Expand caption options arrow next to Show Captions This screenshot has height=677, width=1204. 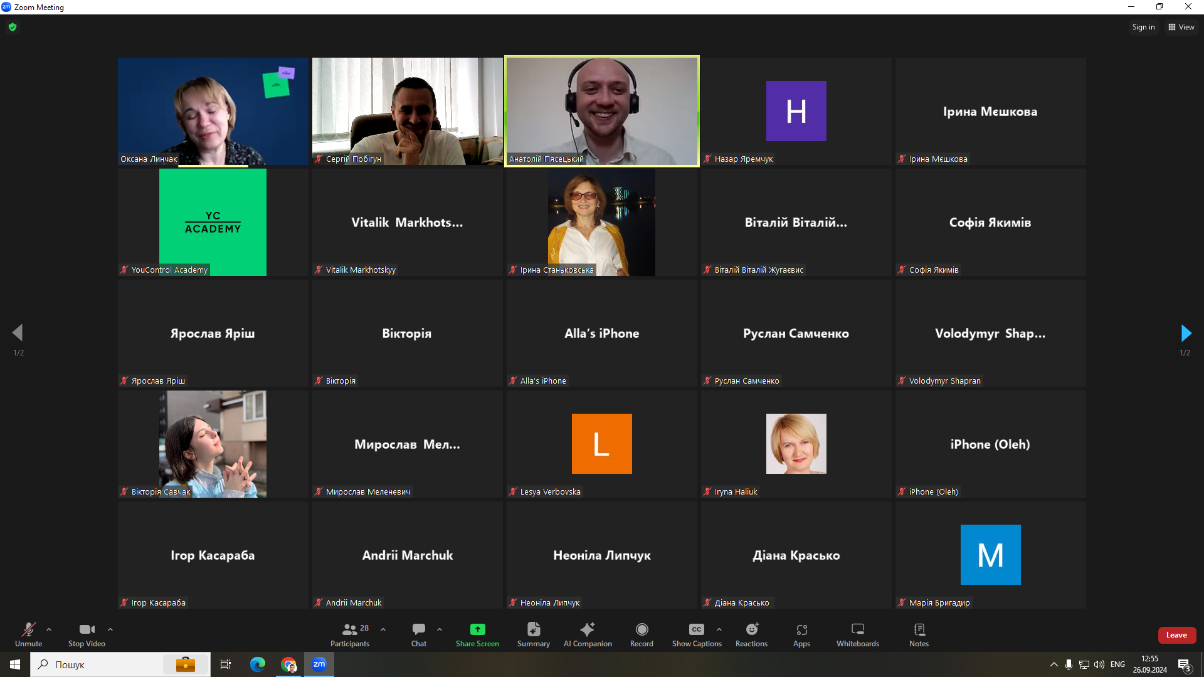point(719,629)
